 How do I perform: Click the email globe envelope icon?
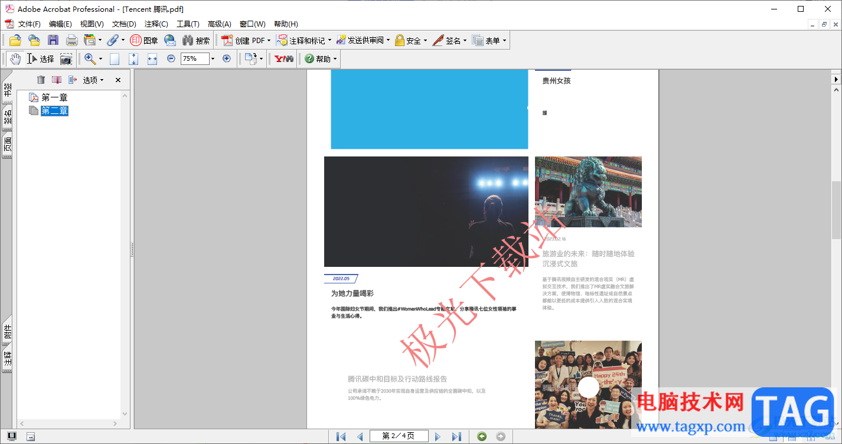pyautogui.click(x=170, y=40)
